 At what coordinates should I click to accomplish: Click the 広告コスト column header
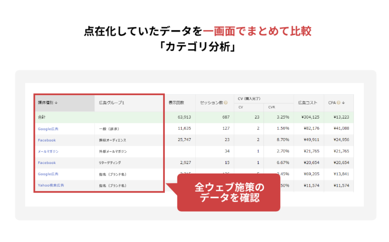308,103
